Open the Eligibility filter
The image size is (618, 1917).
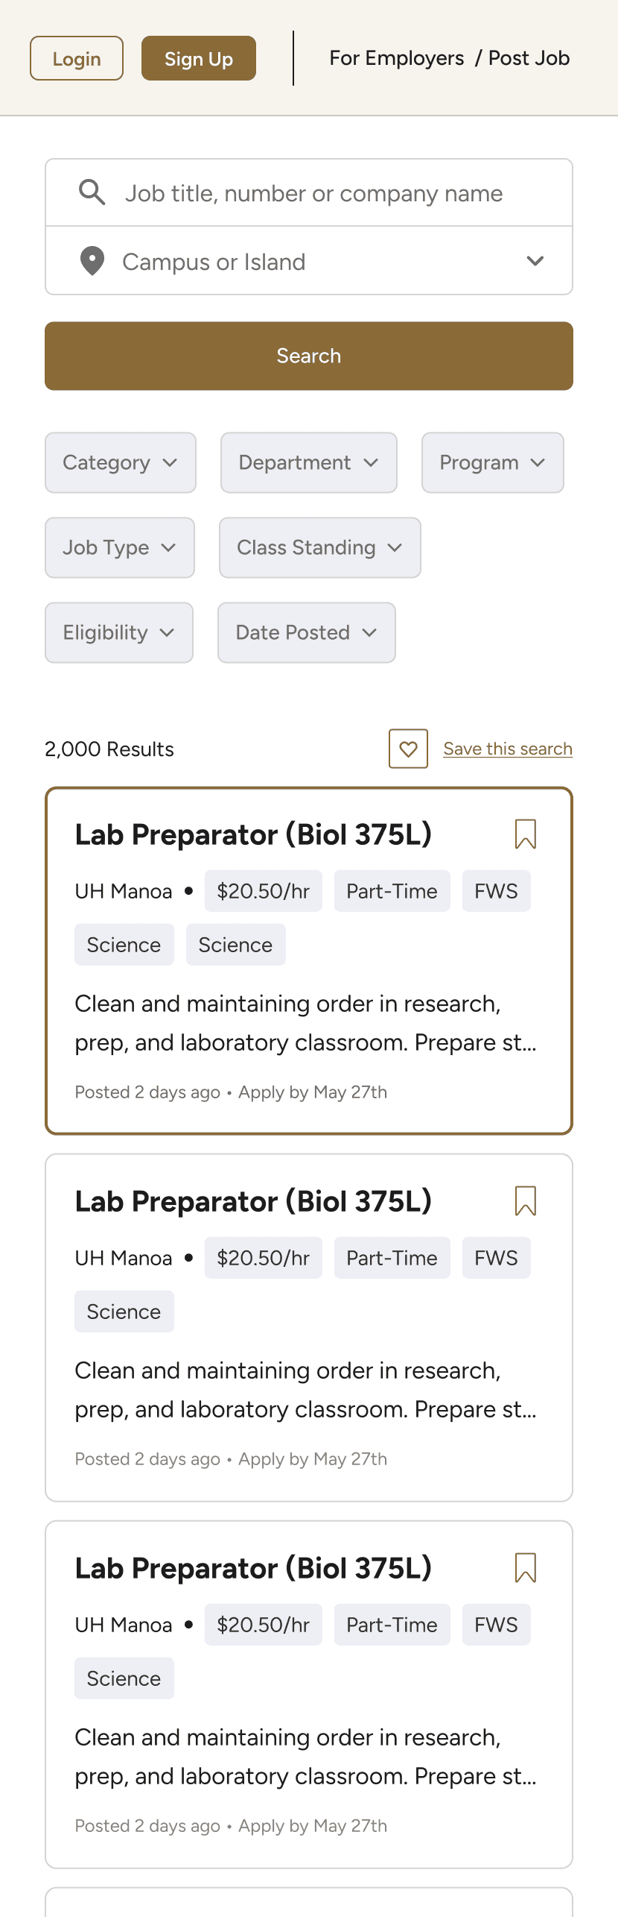tap(119, 632)
